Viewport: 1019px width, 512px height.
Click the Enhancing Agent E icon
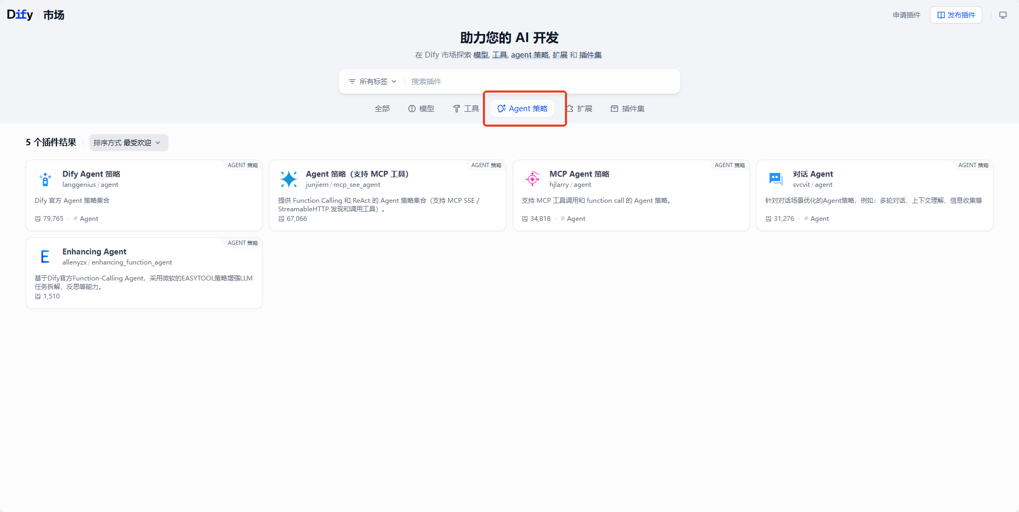[45, 257]
